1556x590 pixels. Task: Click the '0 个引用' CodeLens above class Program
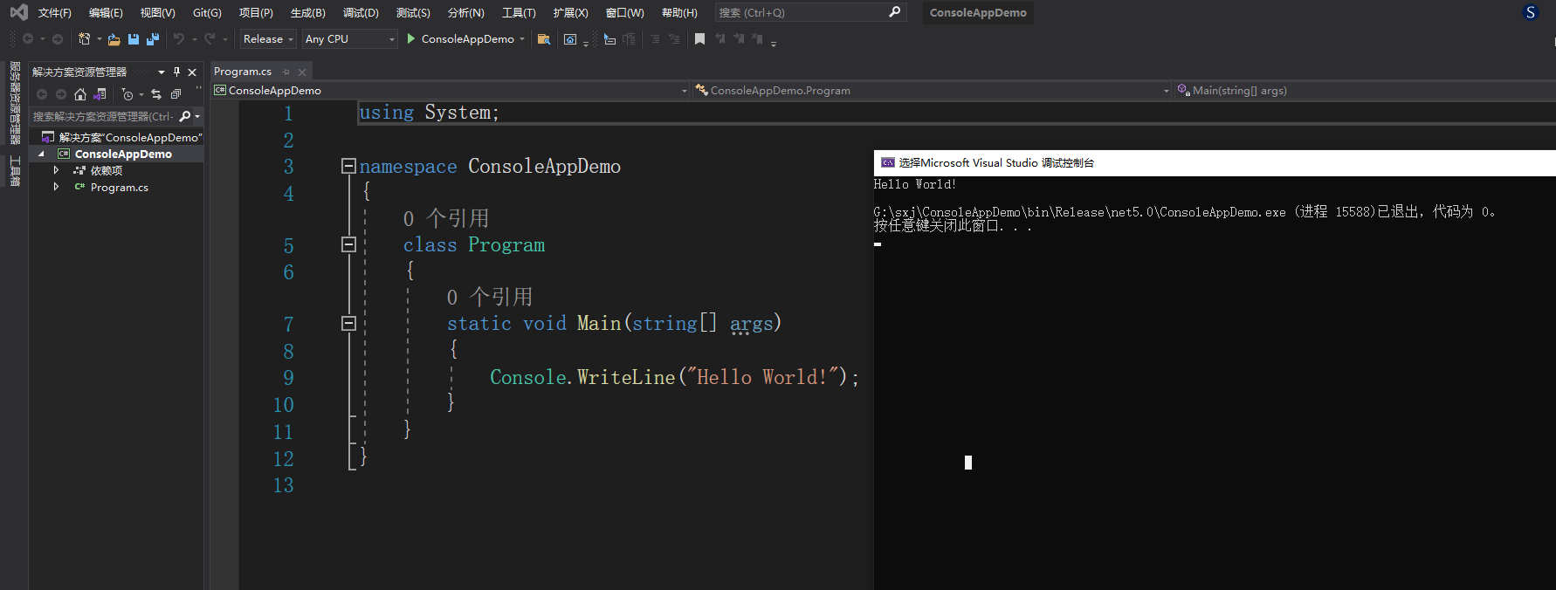coord(445,218)
